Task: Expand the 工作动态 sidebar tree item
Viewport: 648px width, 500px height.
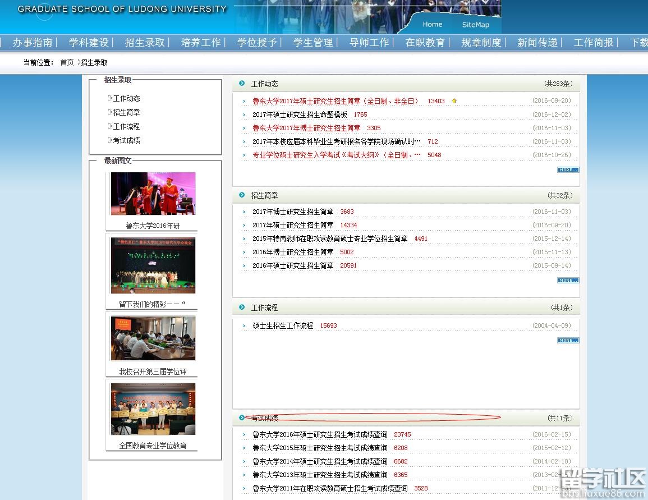Action: coord(111,98)
